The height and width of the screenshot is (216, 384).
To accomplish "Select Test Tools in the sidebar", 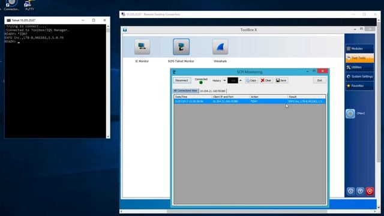I will pos(359,58).
